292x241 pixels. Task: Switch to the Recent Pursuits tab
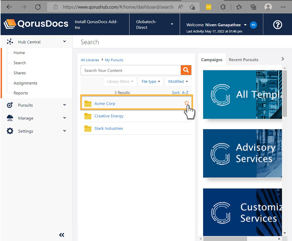pos(244,60)
